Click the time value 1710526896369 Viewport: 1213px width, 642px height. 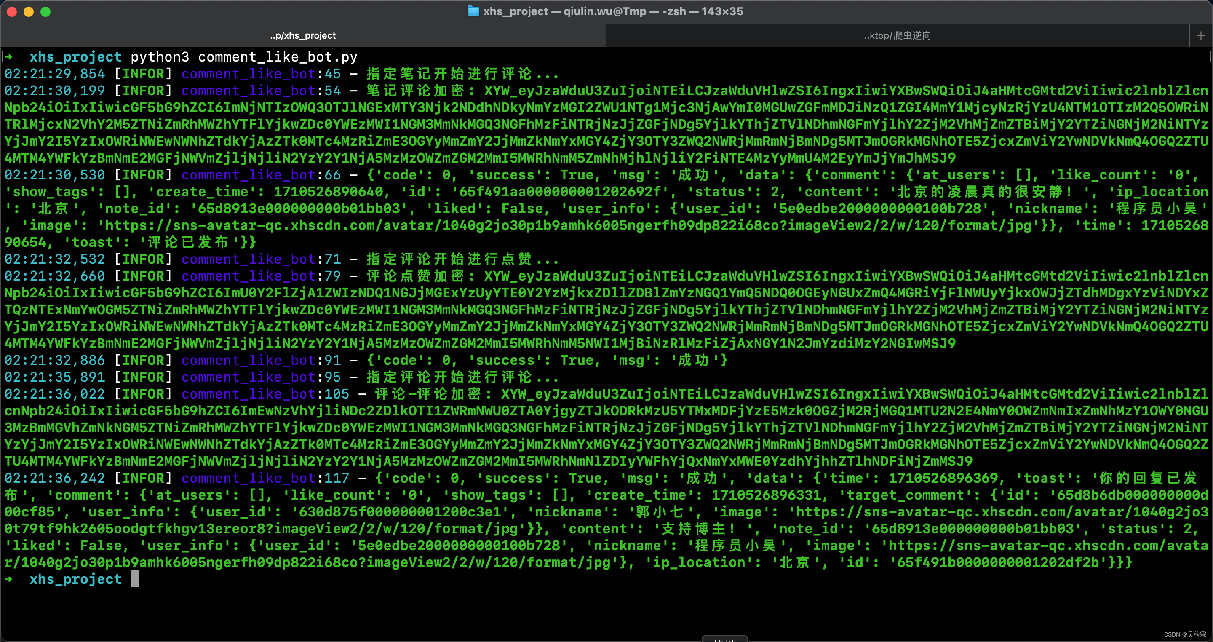coord(943,478)
